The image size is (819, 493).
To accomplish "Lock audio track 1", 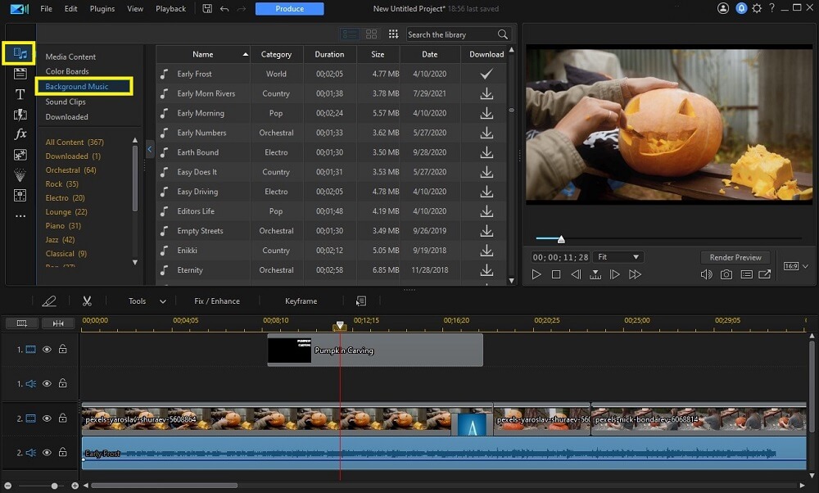I will [63, 382].
